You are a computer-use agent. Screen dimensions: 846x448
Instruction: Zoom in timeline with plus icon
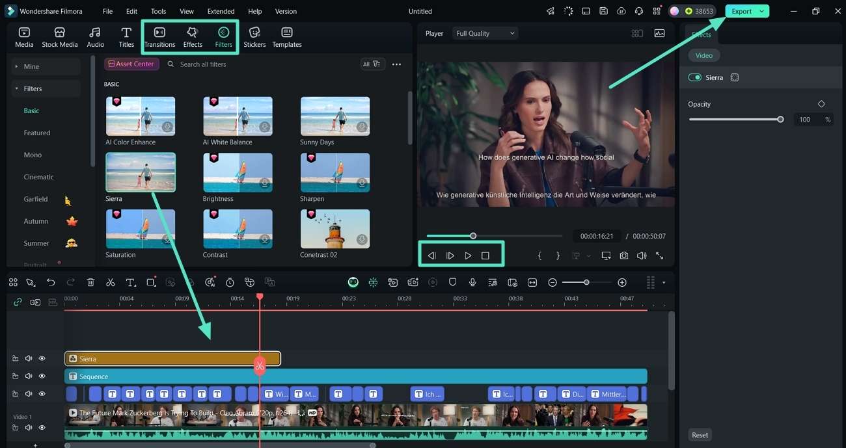tap(622, 282)
